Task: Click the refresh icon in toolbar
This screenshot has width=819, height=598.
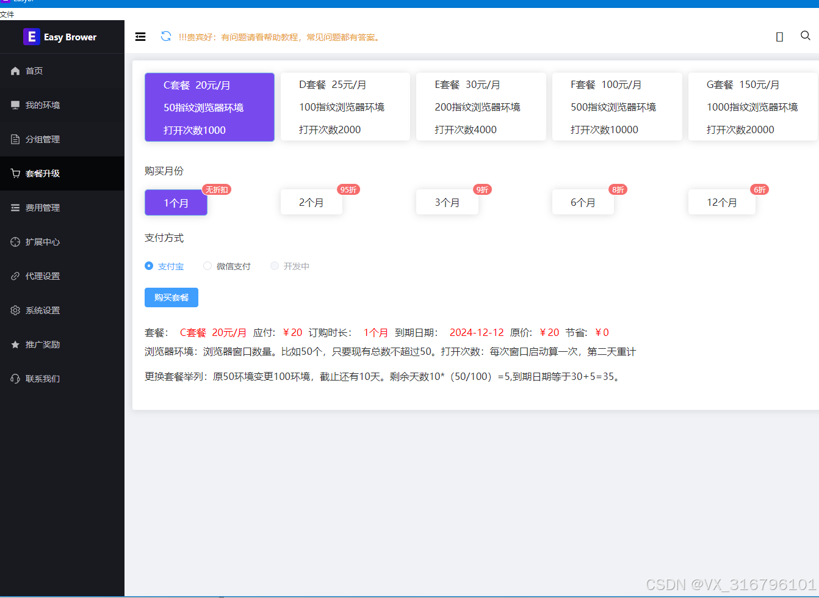Action: coord(165,36)
